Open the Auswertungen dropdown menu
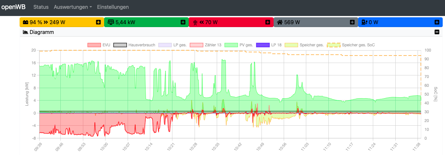This screenshot has height=155, width=445. [73, 7]
